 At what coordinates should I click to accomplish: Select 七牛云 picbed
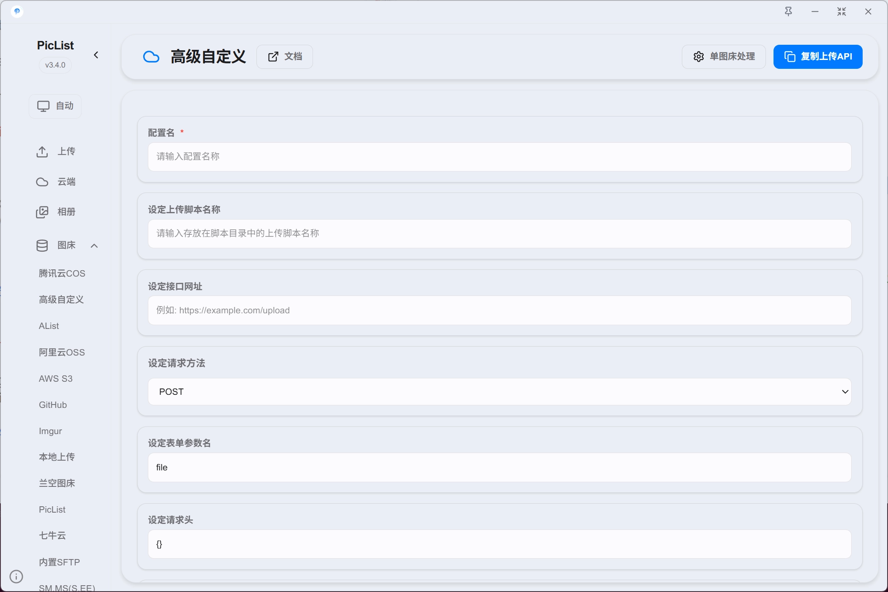[52, 536]
